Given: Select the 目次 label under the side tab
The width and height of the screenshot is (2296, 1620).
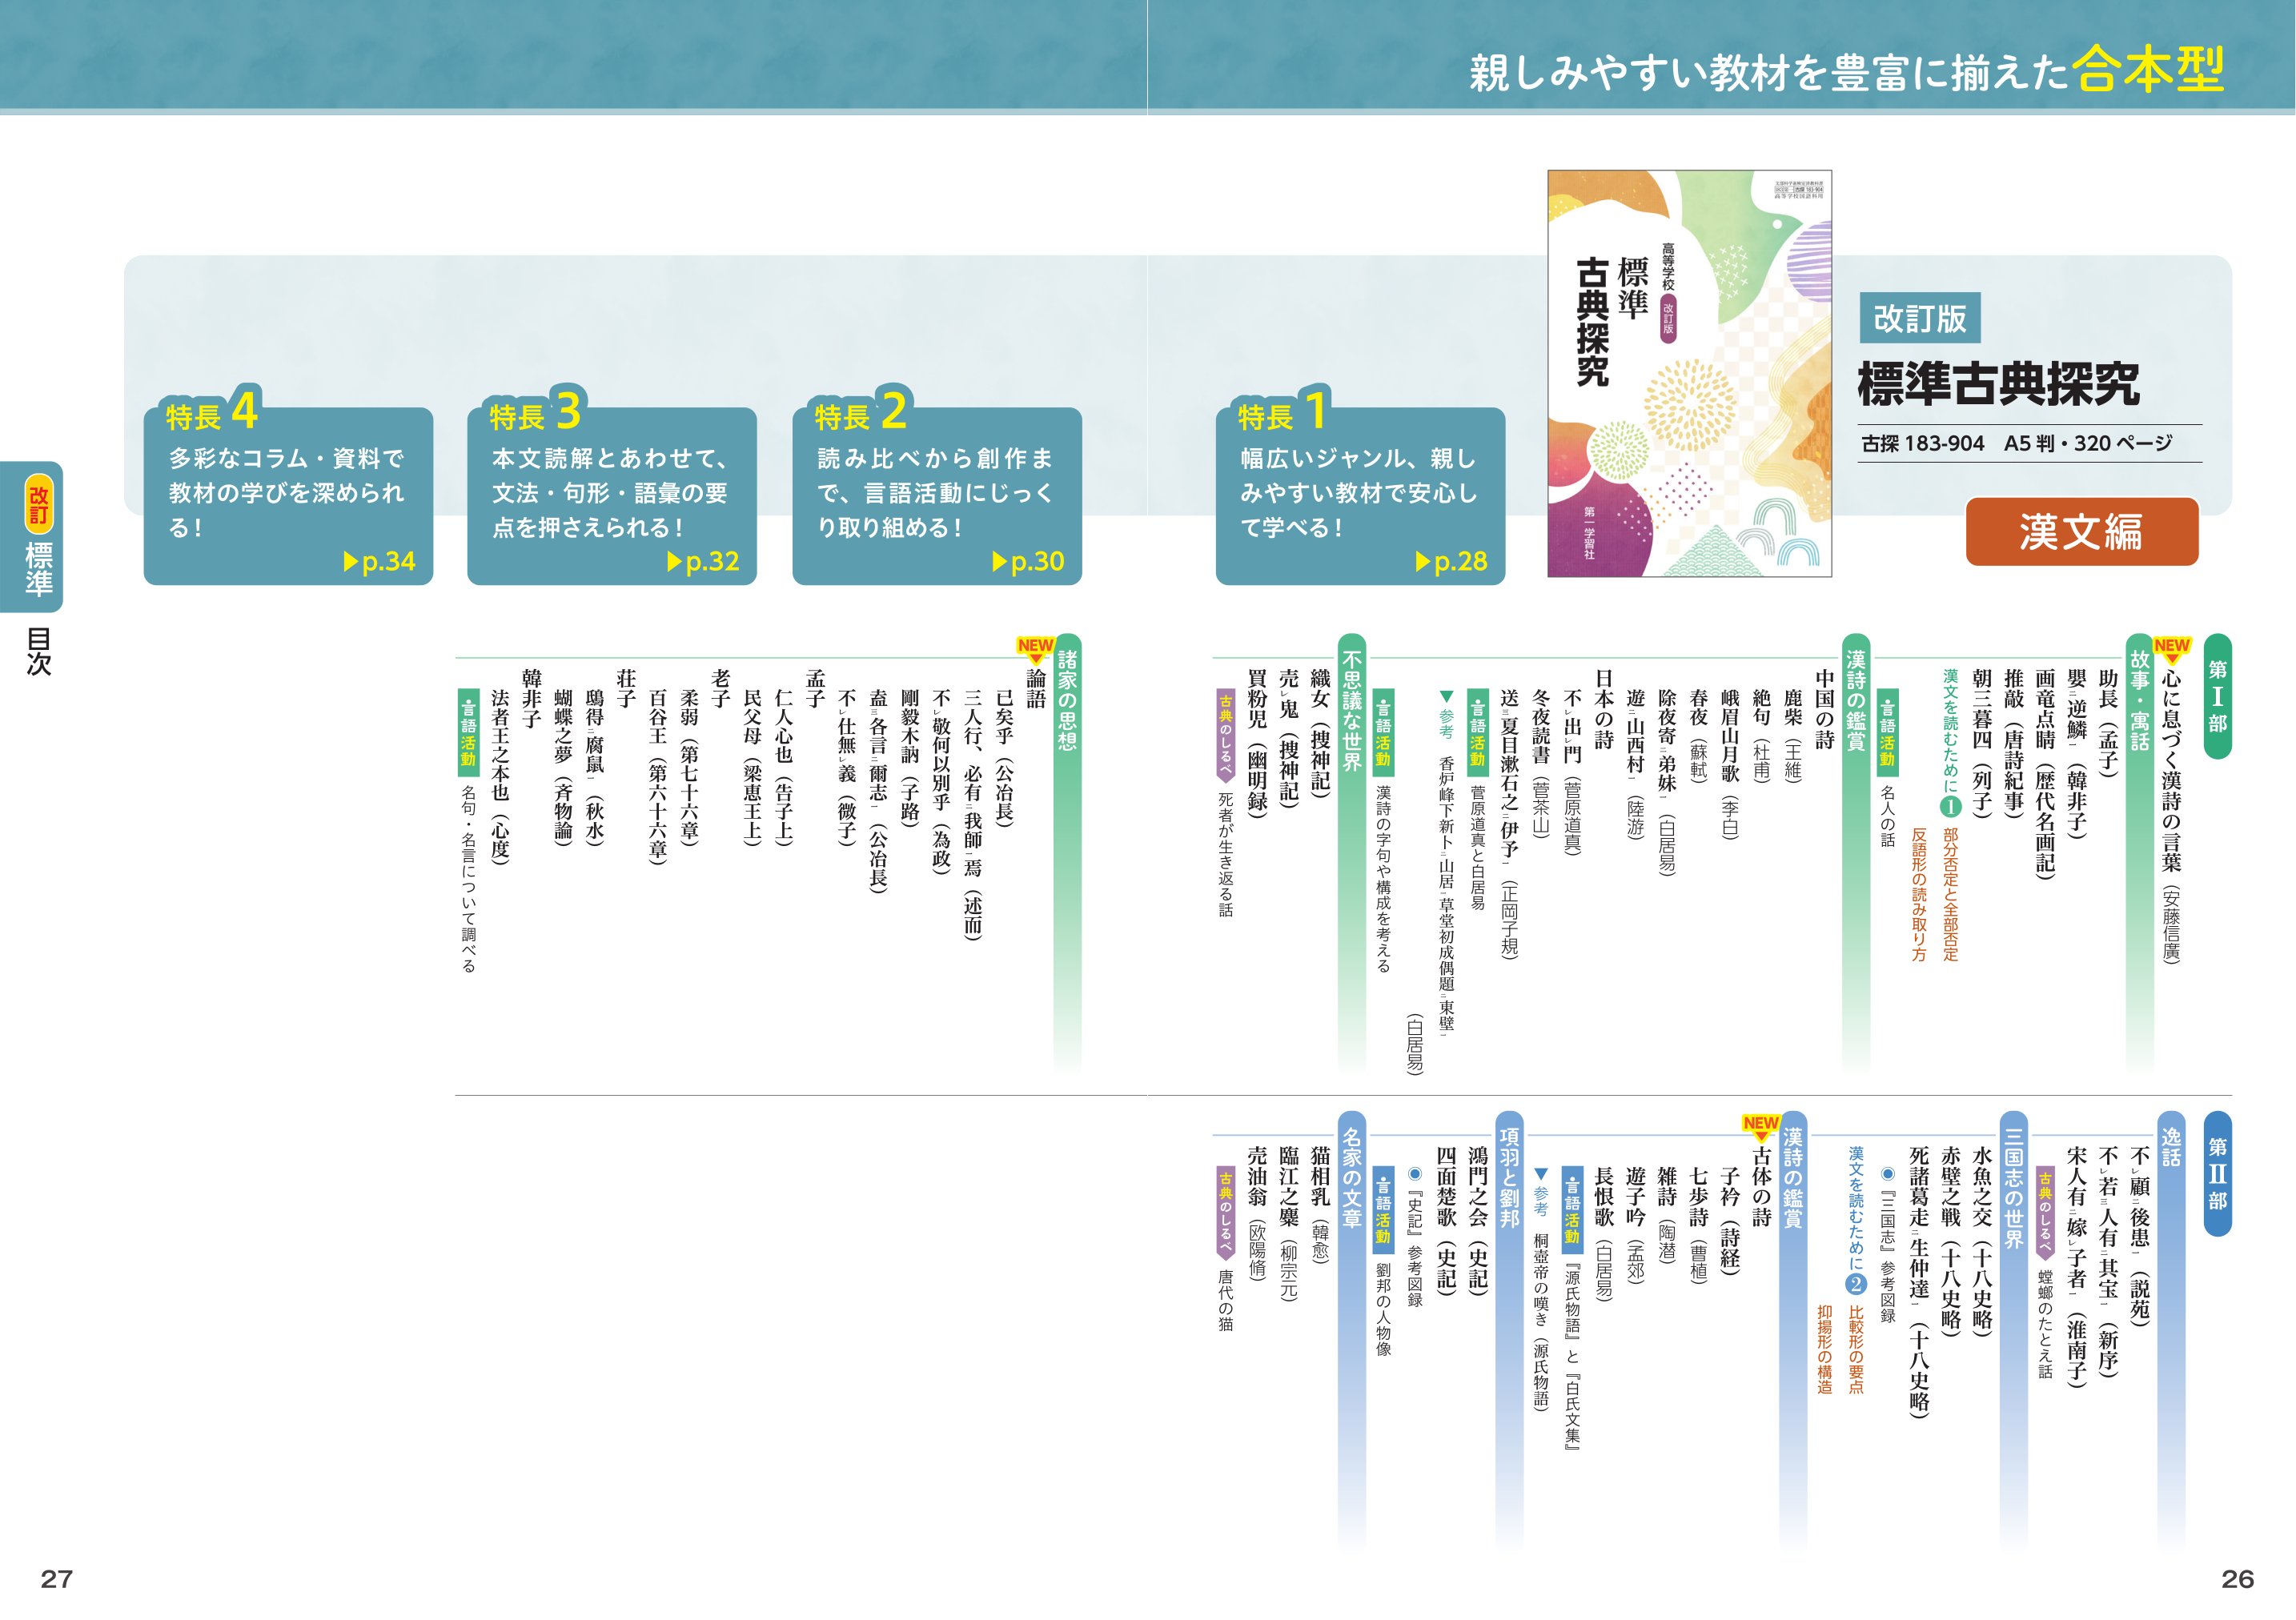Looking at the screenshot, I should (38, 651).
